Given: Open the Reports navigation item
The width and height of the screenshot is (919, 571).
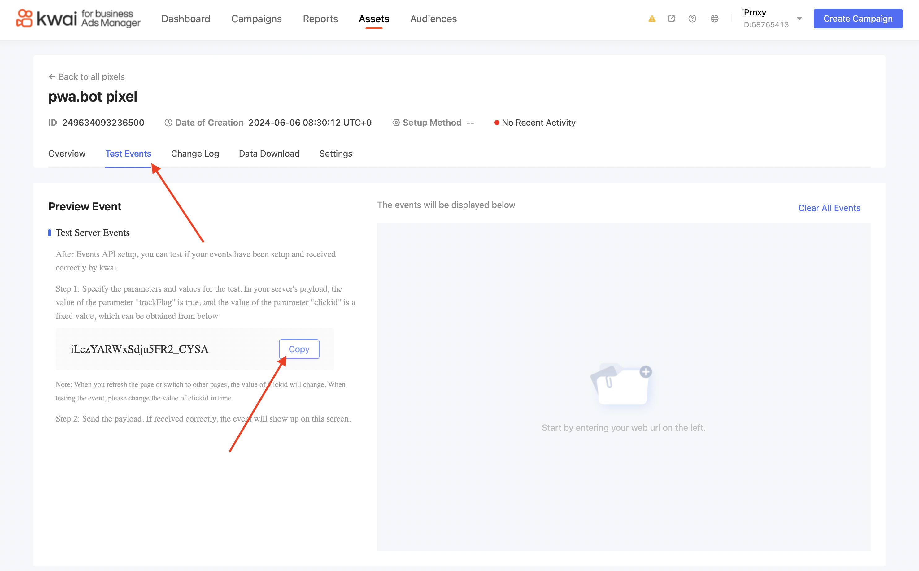Looking at the screenshot, I should (320, 19).
